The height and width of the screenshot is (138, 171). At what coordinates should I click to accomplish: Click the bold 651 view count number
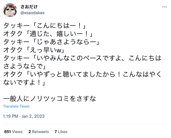point(8,132)
